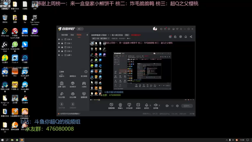
Task: Toggle visibility of 文本 2 layer
Action: pyautogui.click(x=59, y=51)
